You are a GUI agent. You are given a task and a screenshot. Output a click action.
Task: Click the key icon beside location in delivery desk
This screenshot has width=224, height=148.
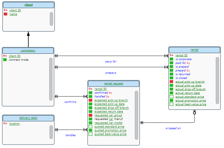click(x=5, y=123)
